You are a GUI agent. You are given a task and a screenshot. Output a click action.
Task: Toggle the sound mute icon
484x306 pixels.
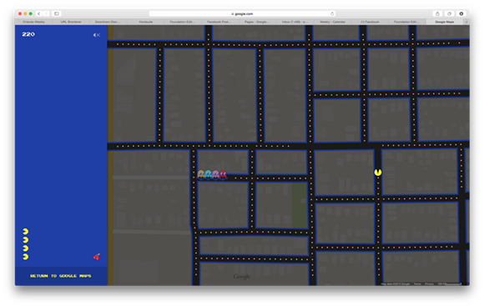coord(97,35)
